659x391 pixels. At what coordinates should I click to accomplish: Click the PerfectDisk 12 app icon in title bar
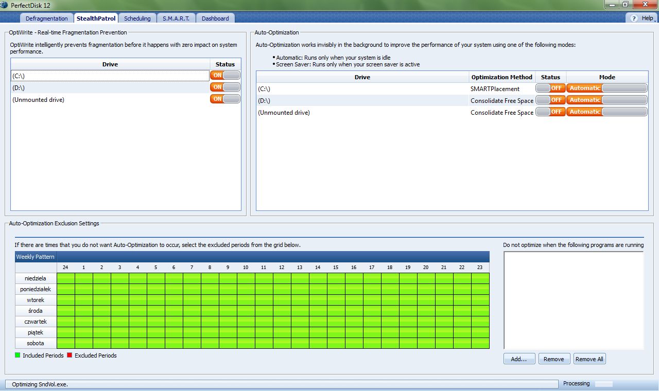pos(4,5)
